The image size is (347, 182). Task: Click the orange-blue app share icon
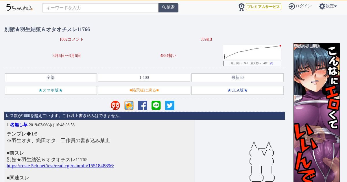click(129, 105)
